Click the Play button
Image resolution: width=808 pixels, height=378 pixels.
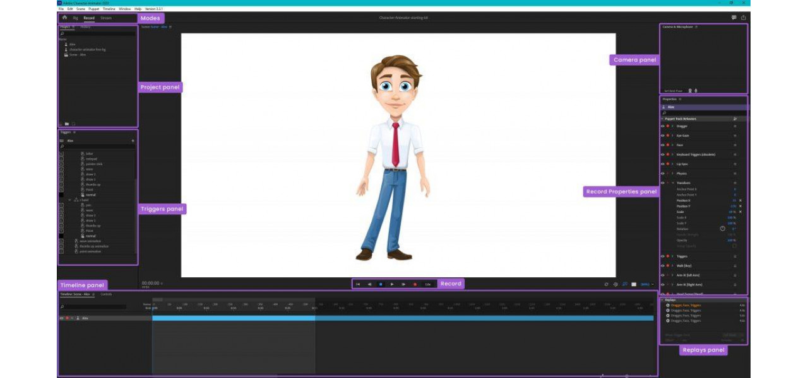coord(392,284)
